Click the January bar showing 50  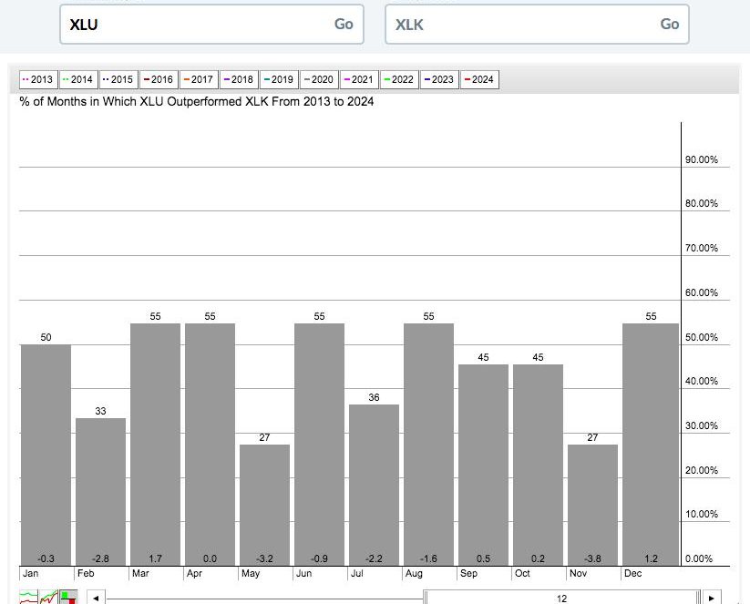[x=46, y=455]
